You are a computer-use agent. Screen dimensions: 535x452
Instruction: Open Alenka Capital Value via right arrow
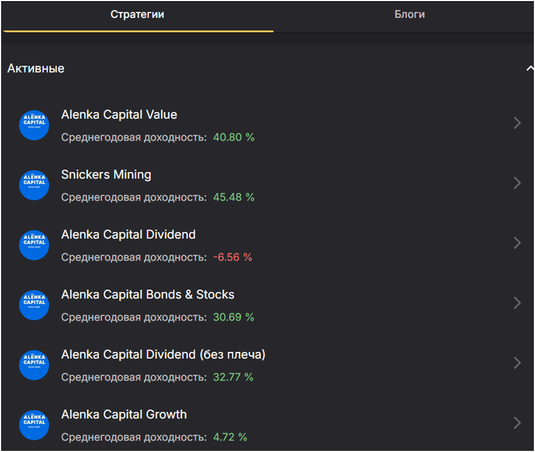point(517,124)
